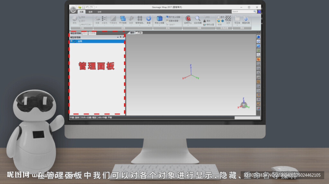Toggle the 显示 checkbox in the ribbon
This screenshot has width=329, height=184.
pos(218,17)
